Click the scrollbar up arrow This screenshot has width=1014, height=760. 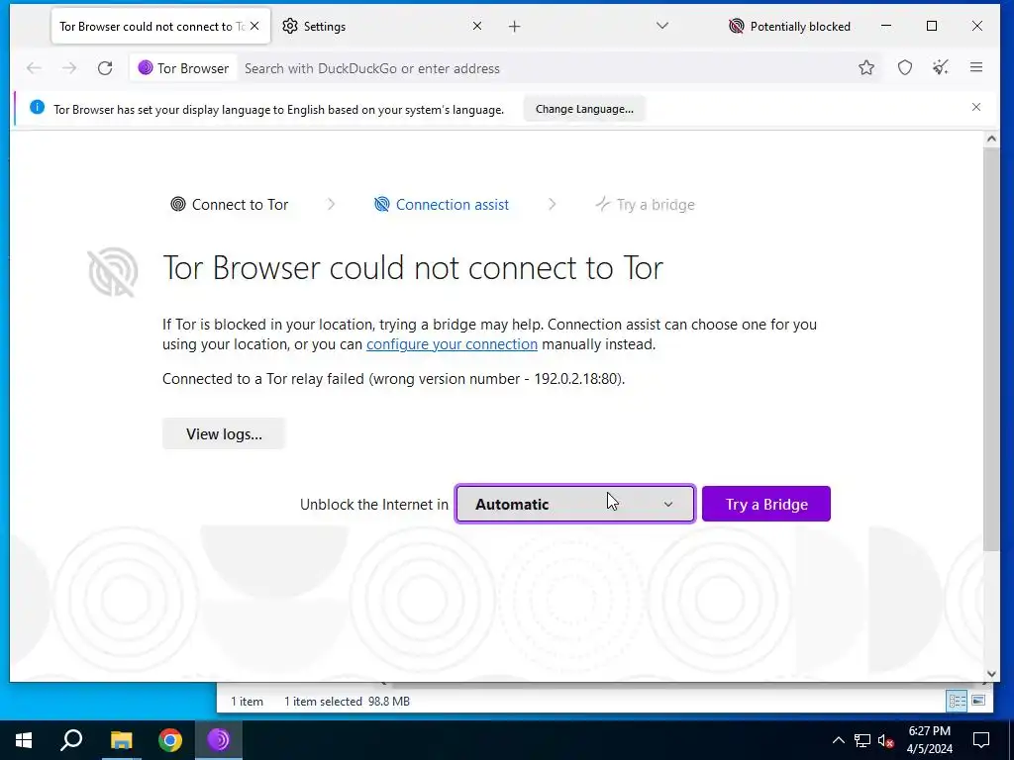(991, 139)
